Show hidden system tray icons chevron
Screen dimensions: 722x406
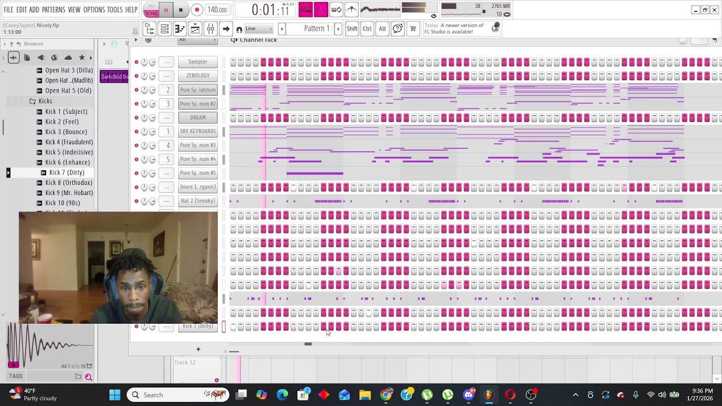click(x=575, y=395)
